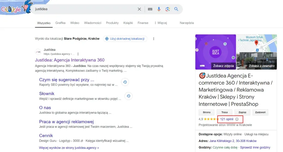
Task: Click the target emoji before JustIdea title
Action: click(x=202, y=76)
